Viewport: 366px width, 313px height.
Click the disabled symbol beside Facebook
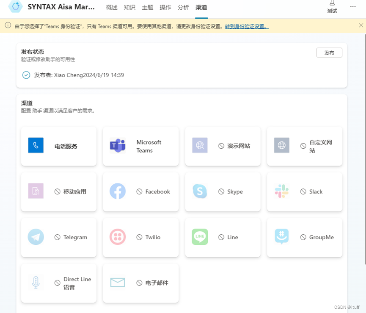(x=139, y=191)
